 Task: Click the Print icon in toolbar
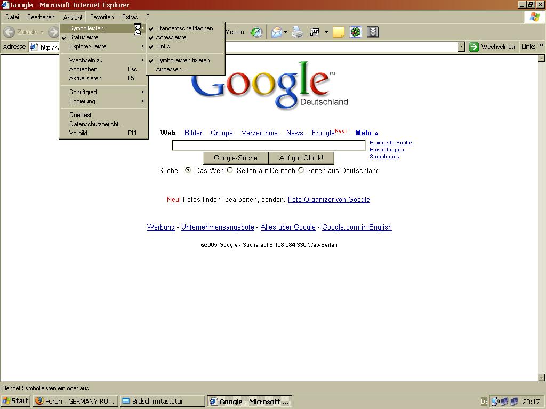point(298,32)
